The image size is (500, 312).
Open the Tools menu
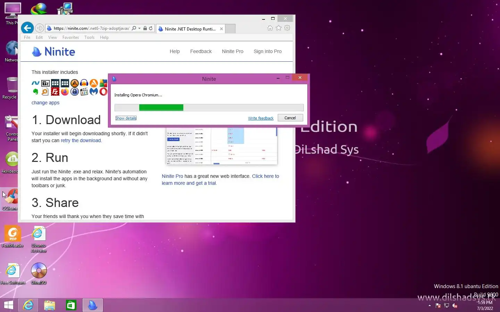coord(89,37)
